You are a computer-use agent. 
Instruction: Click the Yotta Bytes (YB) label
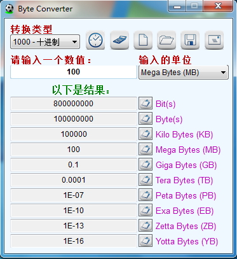[x=187, y=241]
